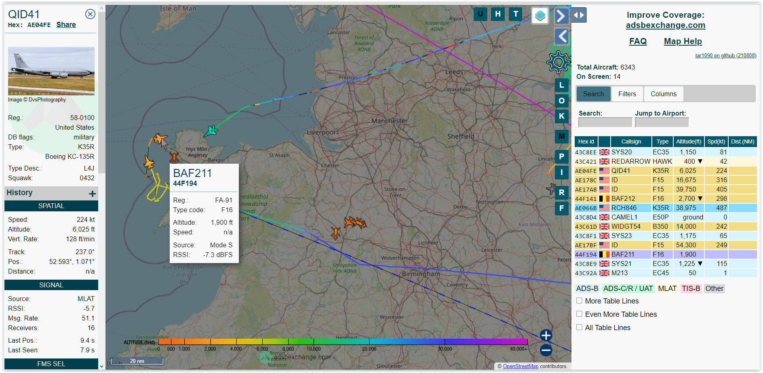Click the SIGNAL section header
763x373 pixels.
pyautogui.click(x=51, y=285)
